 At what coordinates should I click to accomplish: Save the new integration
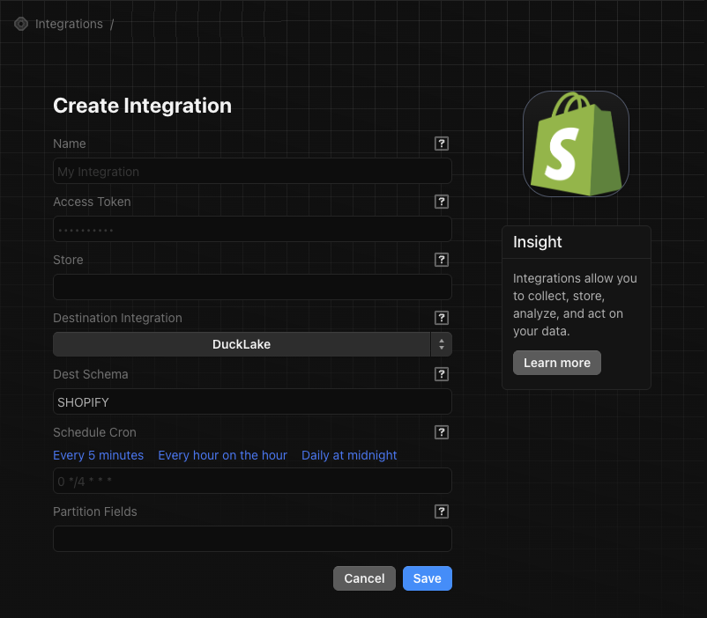(427, 578)
